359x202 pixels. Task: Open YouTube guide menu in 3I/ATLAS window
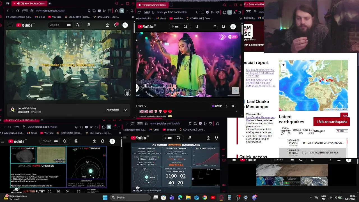[2, 141]
